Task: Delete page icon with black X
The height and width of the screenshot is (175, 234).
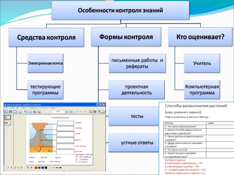Action: point(35,112)
